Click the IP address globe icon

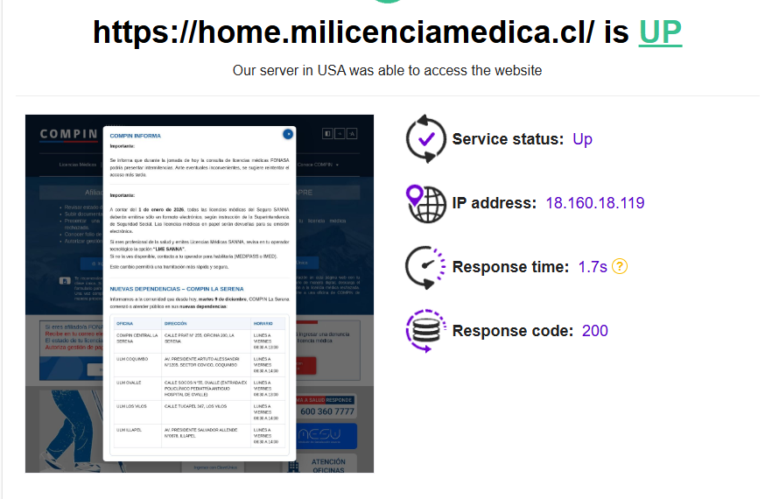tap(426, 203)
